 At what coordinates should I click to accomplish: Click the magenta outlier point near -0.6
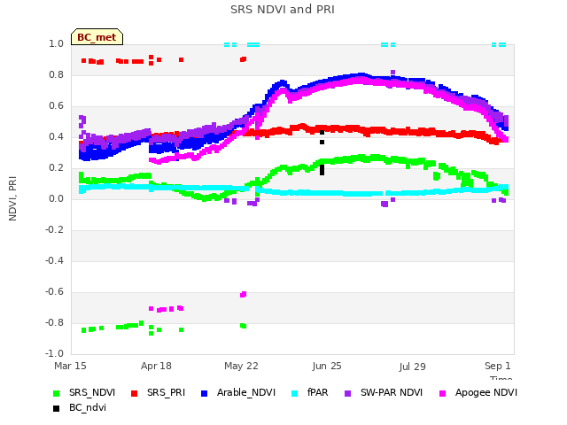tap(244, 295)
